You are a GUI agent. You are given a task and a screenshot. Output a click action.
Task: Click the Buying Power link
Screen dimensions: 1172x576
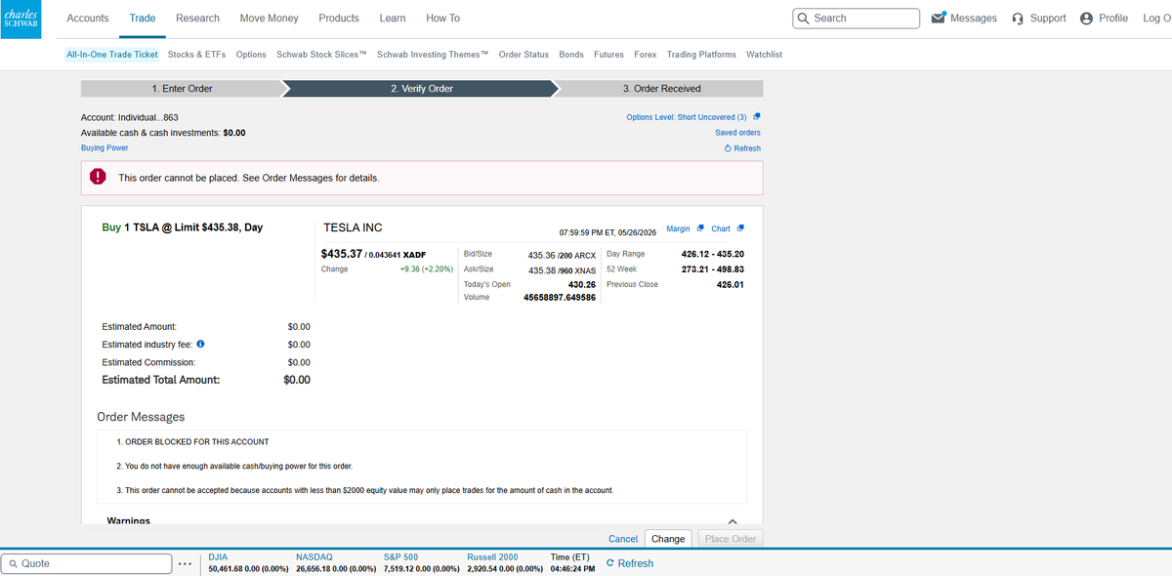[105, 148]
